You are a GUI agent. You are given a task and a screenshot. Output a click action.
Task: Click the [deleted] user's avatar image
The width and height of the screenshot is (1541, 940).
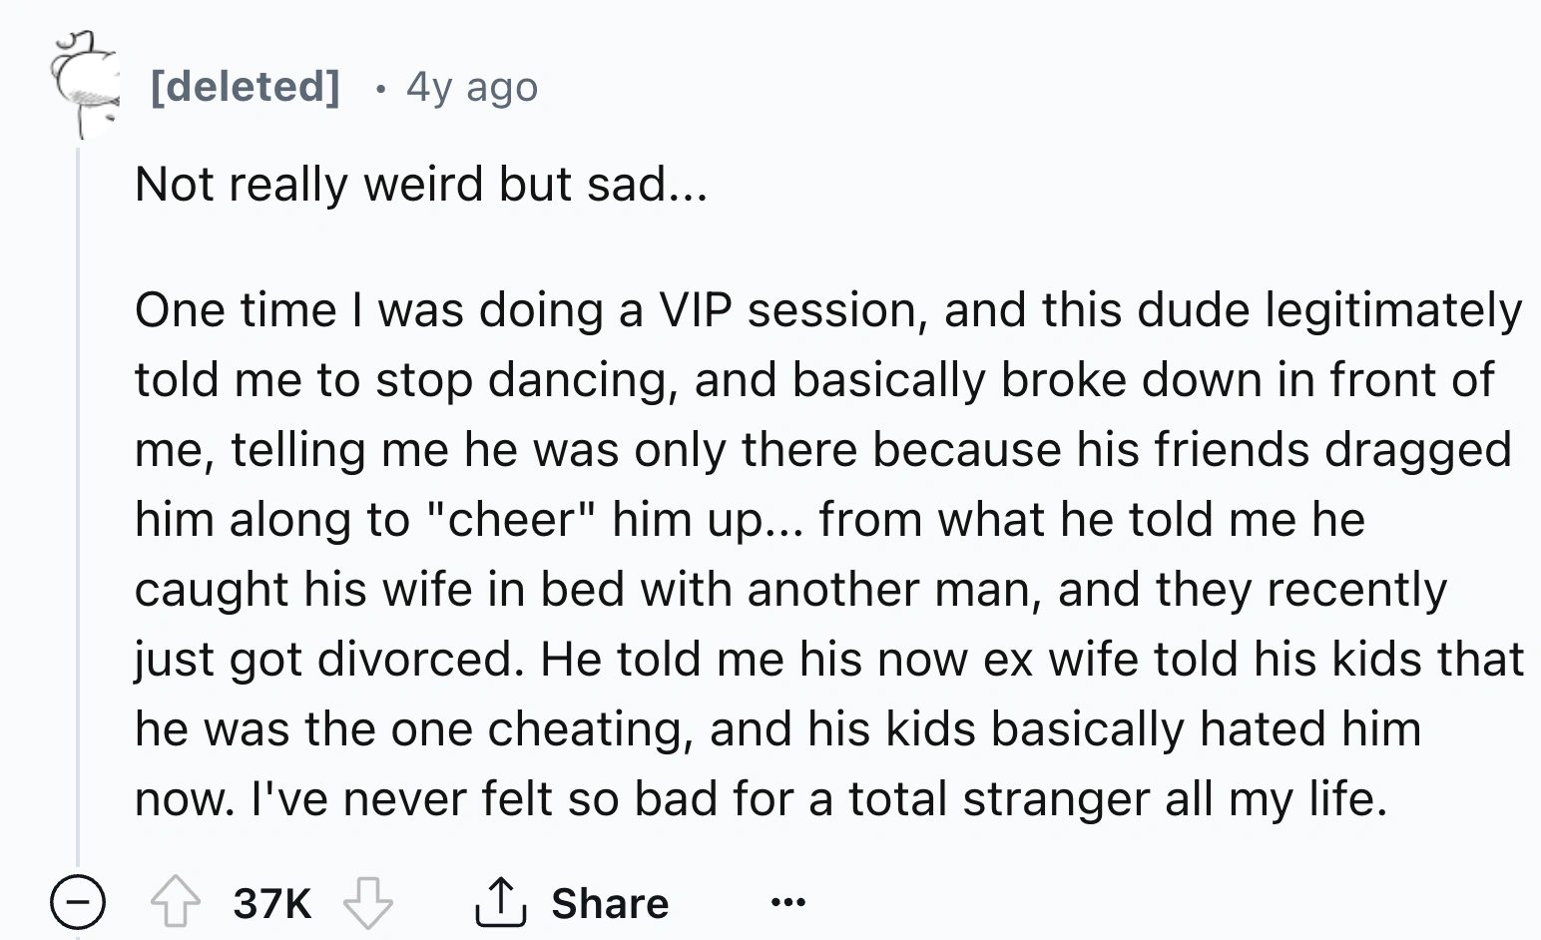pos(85,85)
